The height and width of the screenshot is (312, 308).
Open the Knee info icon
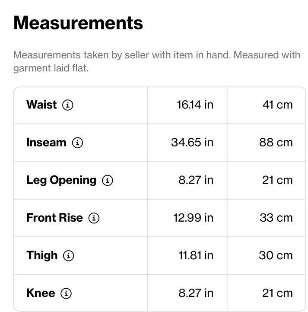tap(66, 293)
